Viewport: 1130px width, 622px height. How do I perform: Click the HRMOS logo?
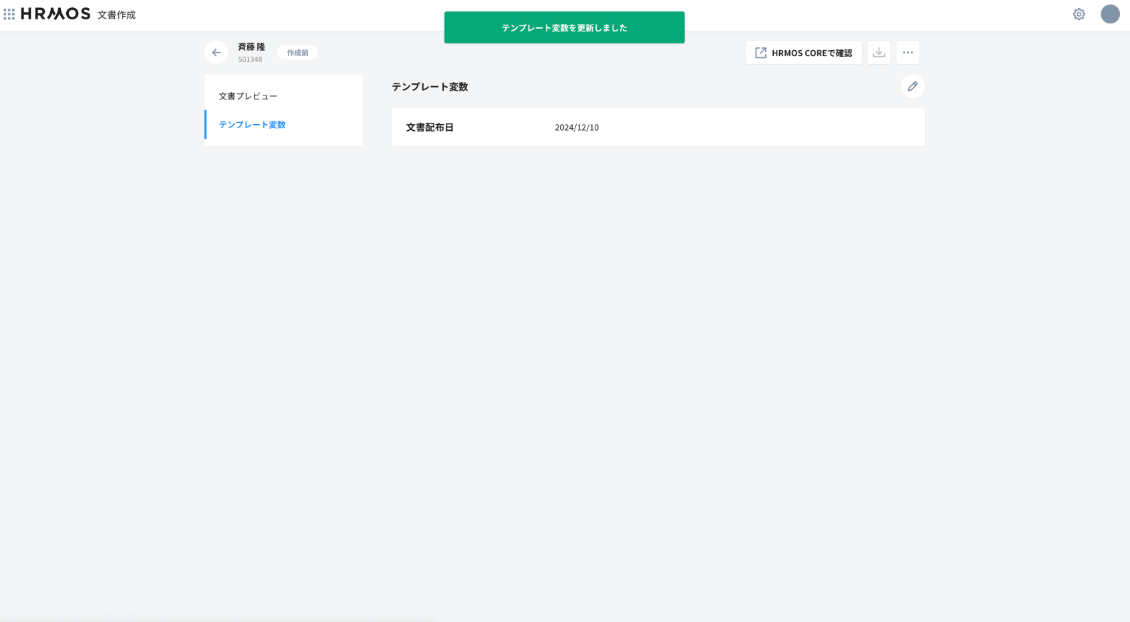55,14
